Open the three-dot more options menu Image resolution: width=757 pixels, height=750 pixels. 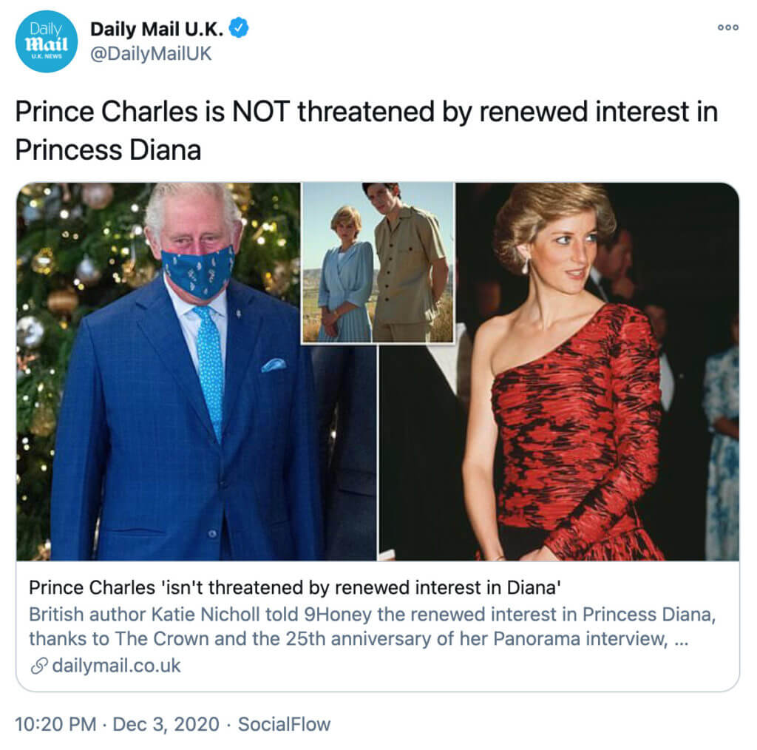[728, 27]
